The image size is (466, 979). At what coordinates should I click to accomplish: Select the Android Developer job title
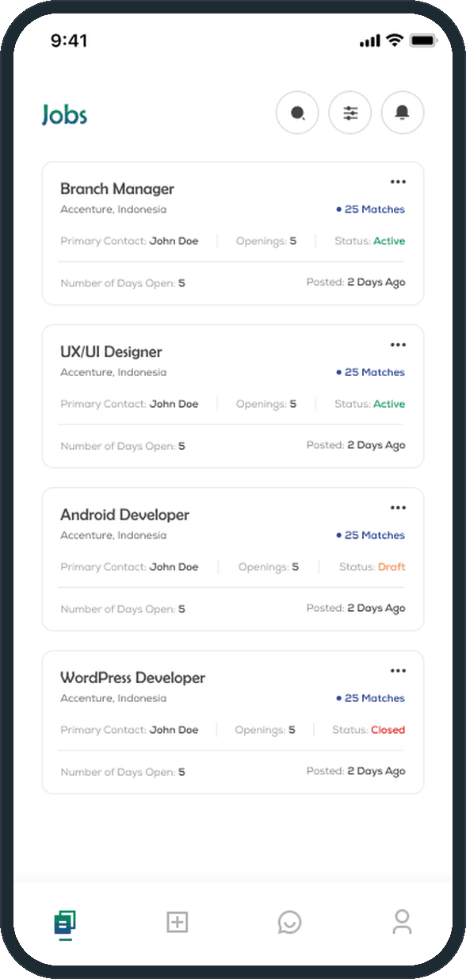pos(124,515)
